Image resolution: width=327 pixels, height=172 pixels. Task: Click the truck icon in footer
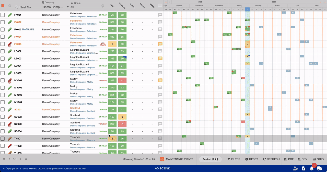click(x=319, y=168)
